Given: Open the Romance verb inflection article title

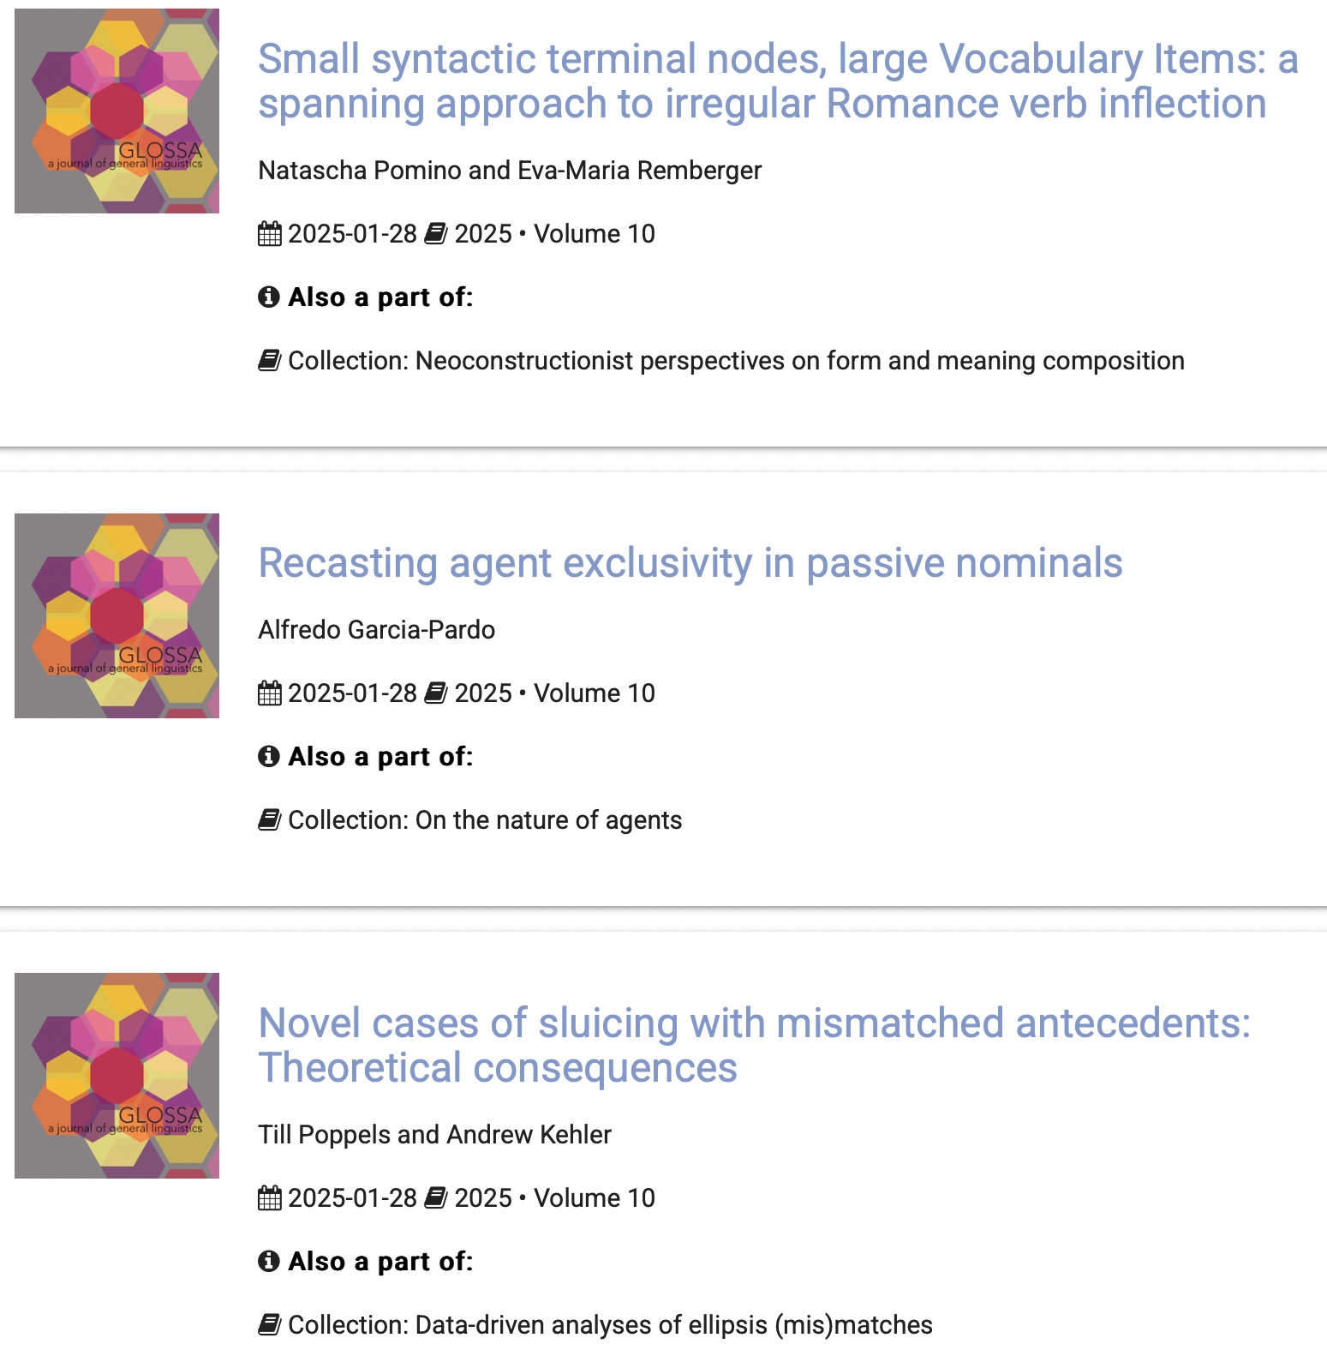Looking at the screenshot, I should (x=778, y=81).
